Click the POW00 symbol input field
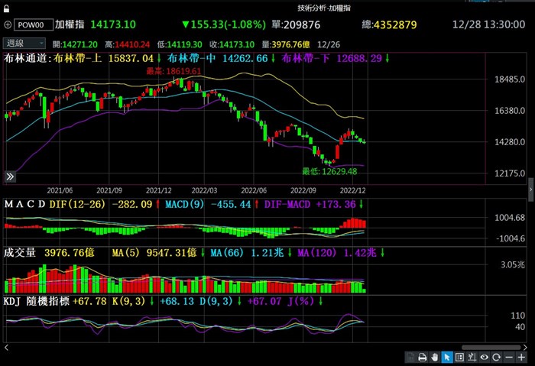535x366 pixels. point(34,25)
